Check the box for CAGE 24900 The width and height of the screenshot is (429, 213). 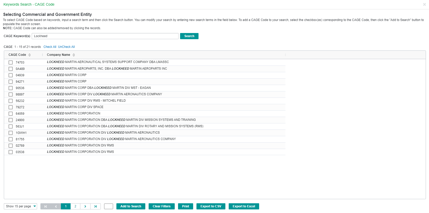10,120
